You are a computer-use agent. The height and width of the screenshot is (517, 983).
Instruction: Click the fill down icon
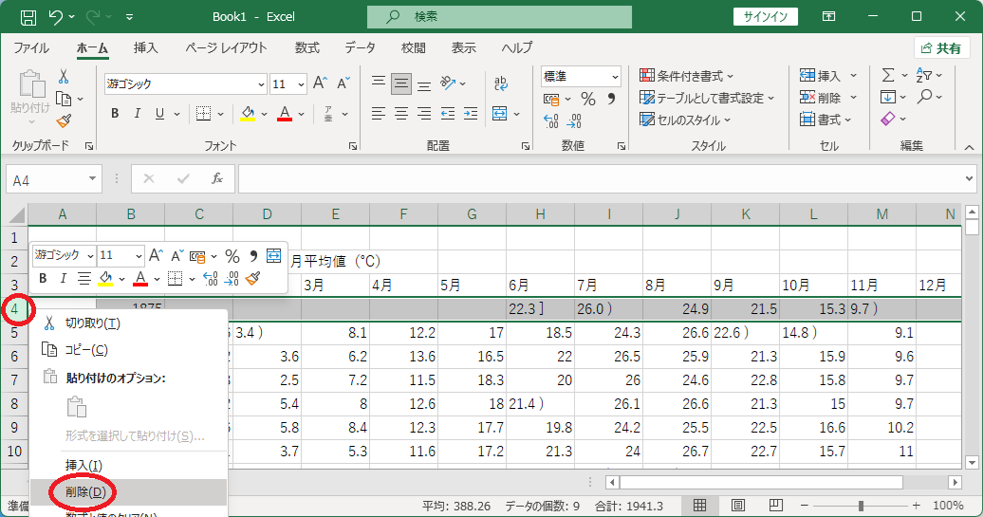click(x=888, y=97)
